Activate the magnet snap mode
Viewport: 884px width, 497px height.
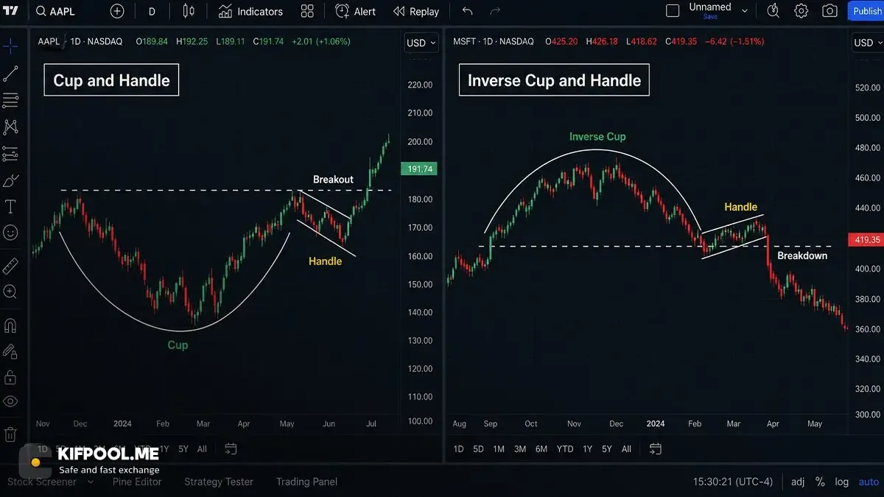pos(10,325)
